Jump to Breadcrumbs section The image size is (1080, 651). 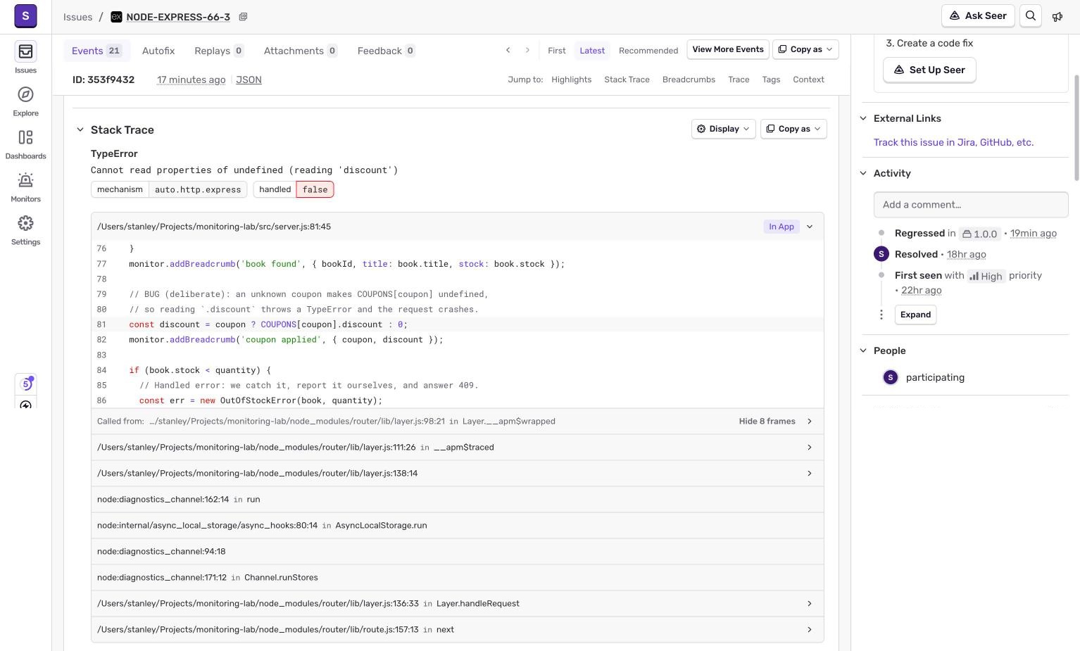point(689,80)
